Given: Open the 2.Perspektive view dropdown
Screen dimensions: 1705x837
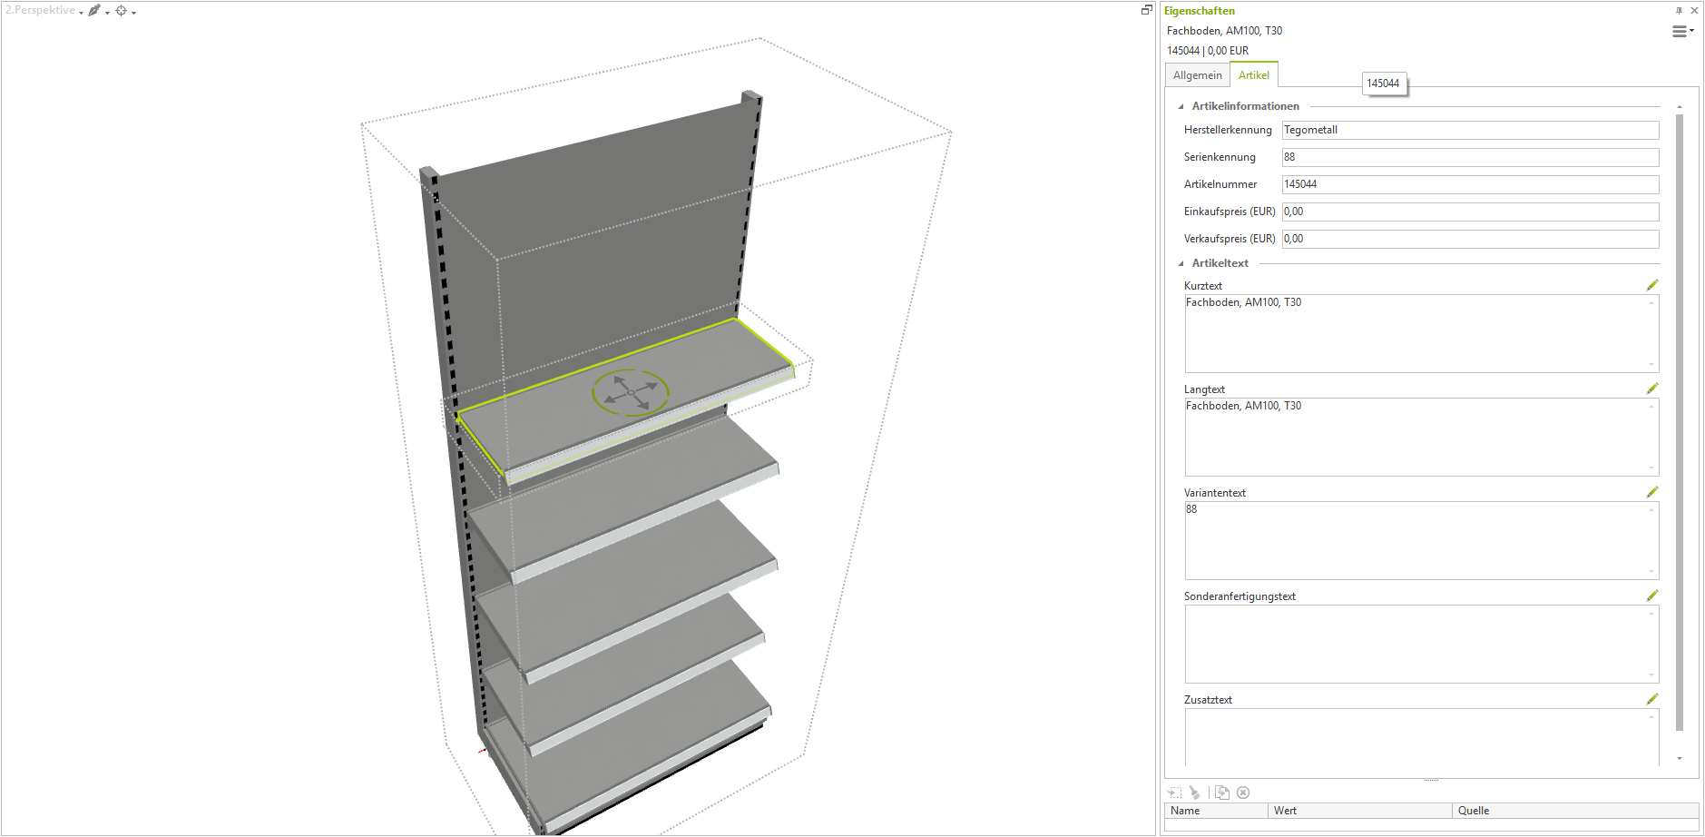Looking at the screenshot, I should [44, 11].
